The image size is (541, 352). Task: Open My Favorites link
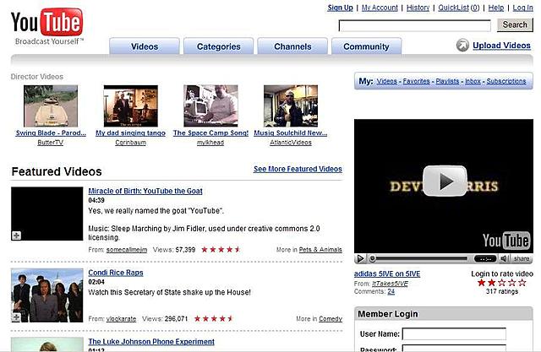[x=417, y=81]
